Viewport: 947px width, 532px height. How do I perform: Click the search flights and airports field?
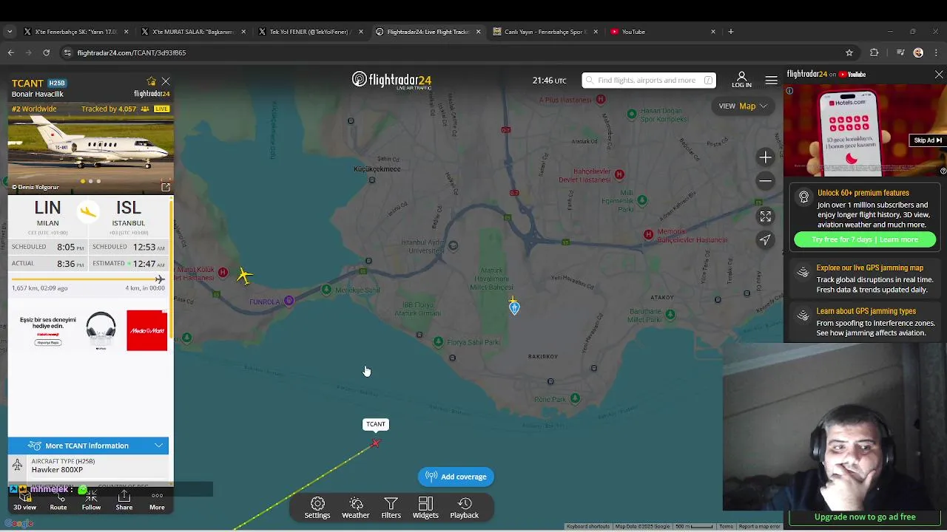(x=649, y=80)
